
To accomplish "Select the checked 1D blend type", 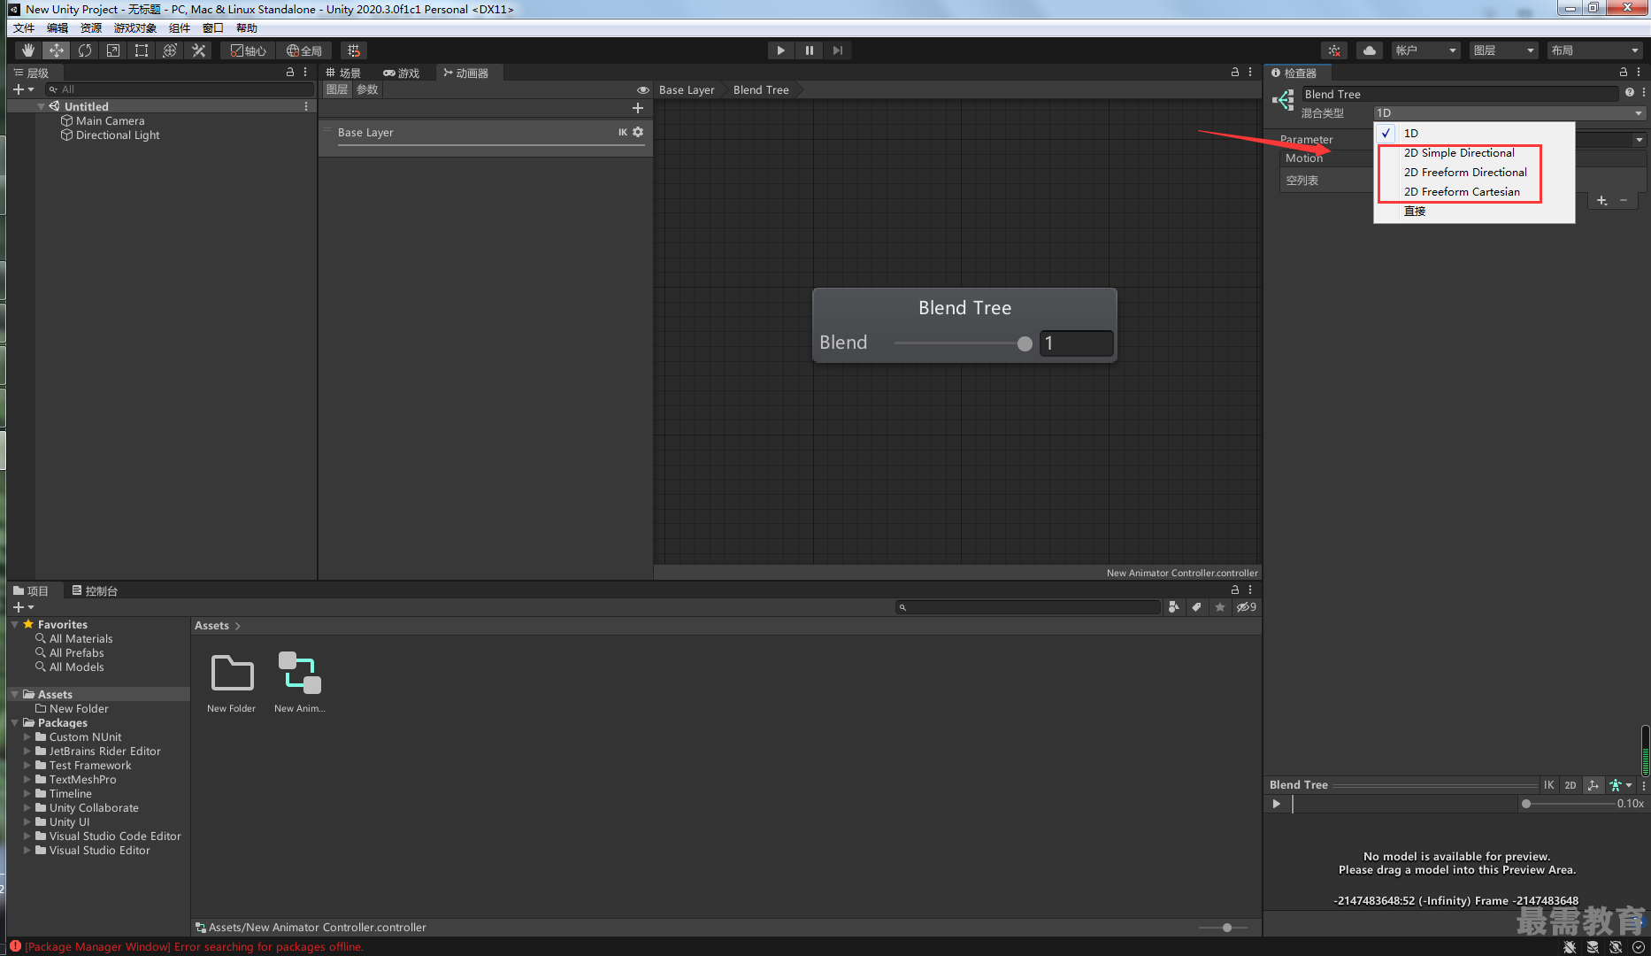I will tap(1474, 133).
